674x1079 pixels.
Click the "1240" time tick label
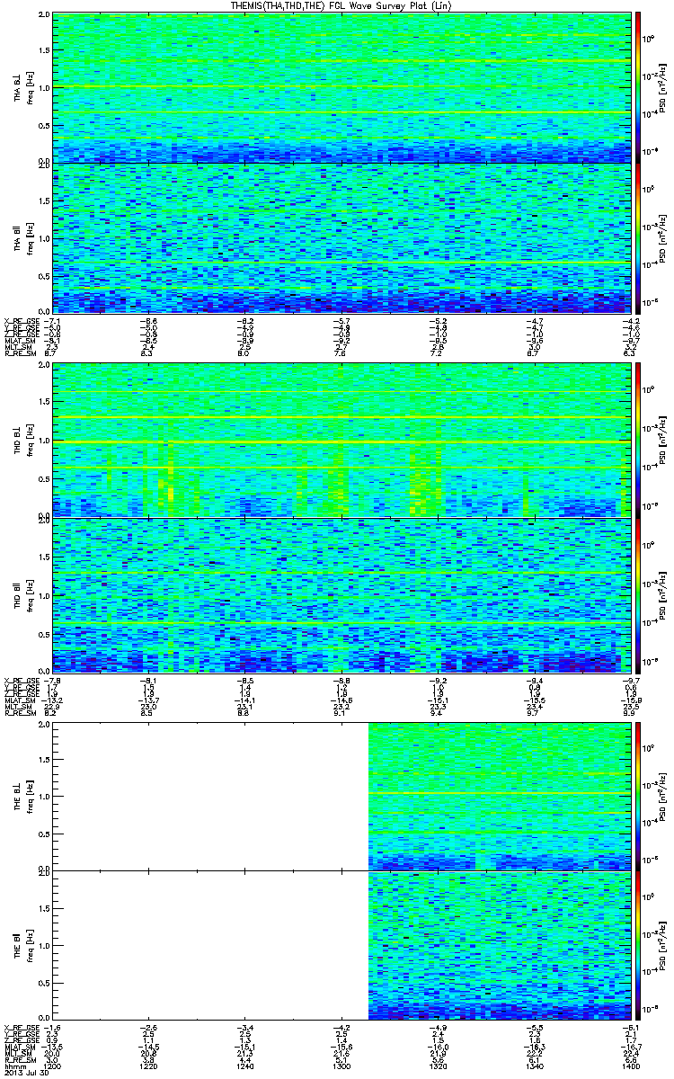[244, 1066]
